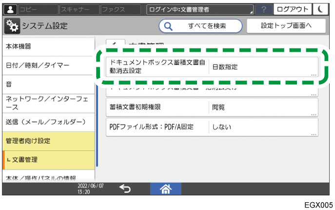Select 管理者向け設定 in the sidebar
This screenshot has height=210, width=335.
48,141
